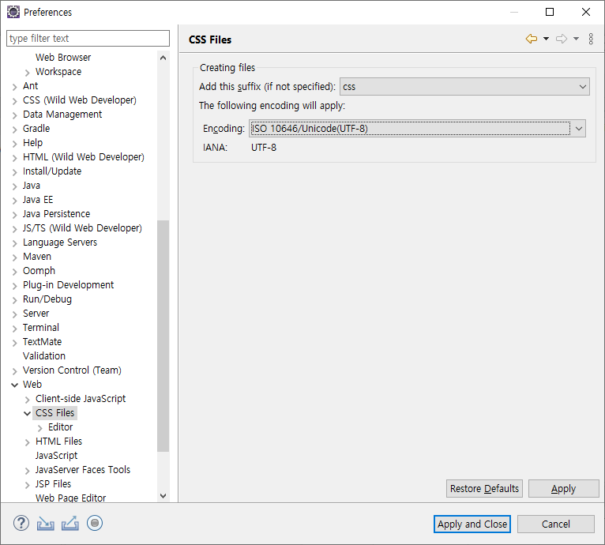This screenshot has height=545, width=605.
Task: Select JS/TS (Wild Web Developer) item
Action: point(82,228)
